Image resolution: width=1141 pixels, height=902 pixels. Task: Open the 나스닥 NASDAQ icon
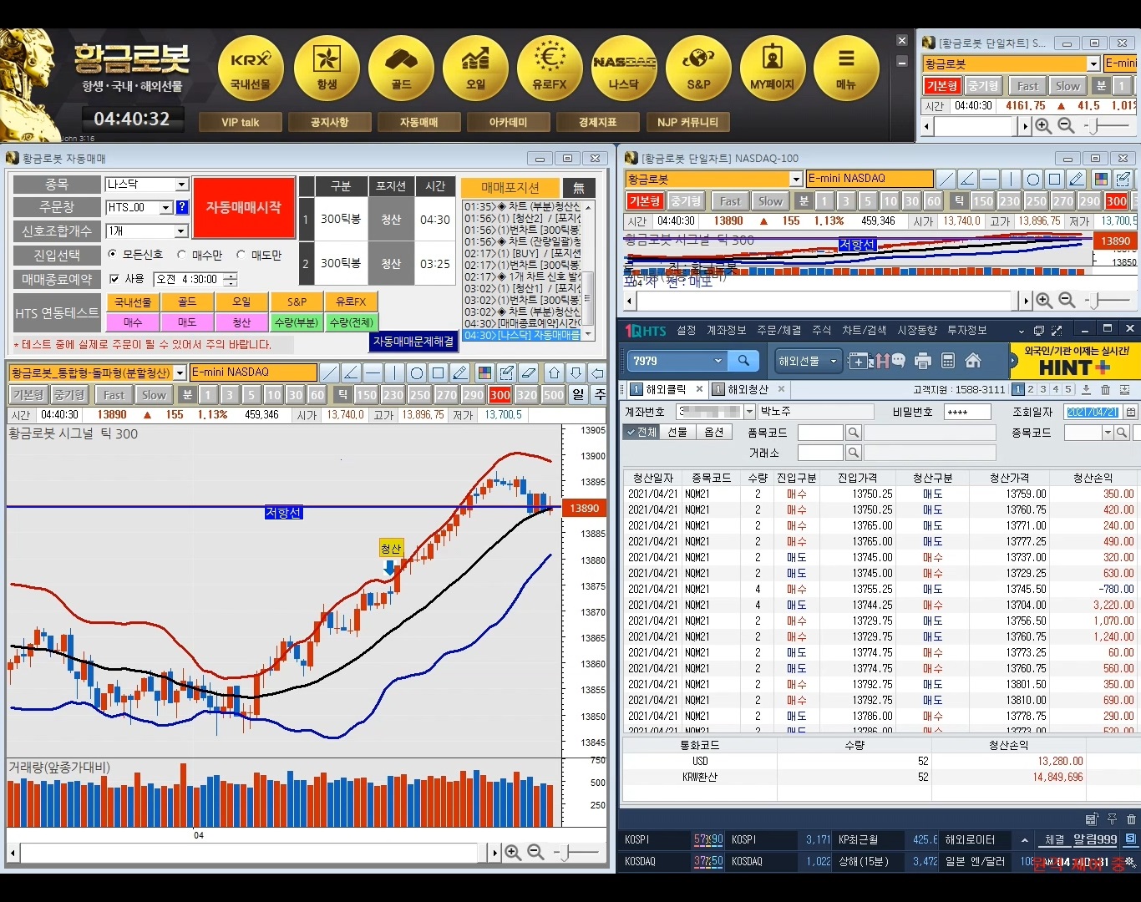[x=624, y=68]
